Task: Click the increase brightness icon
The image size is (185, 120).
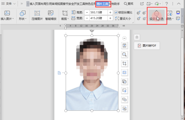Action: pos(139,18)
